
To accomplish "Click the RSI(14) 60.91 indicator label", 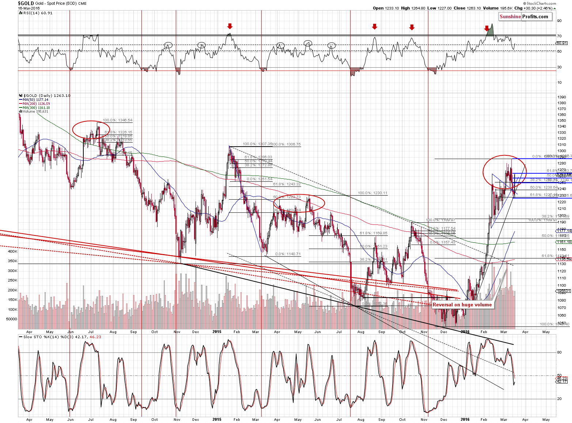I will pyautogui.click(x=35, y=13).
